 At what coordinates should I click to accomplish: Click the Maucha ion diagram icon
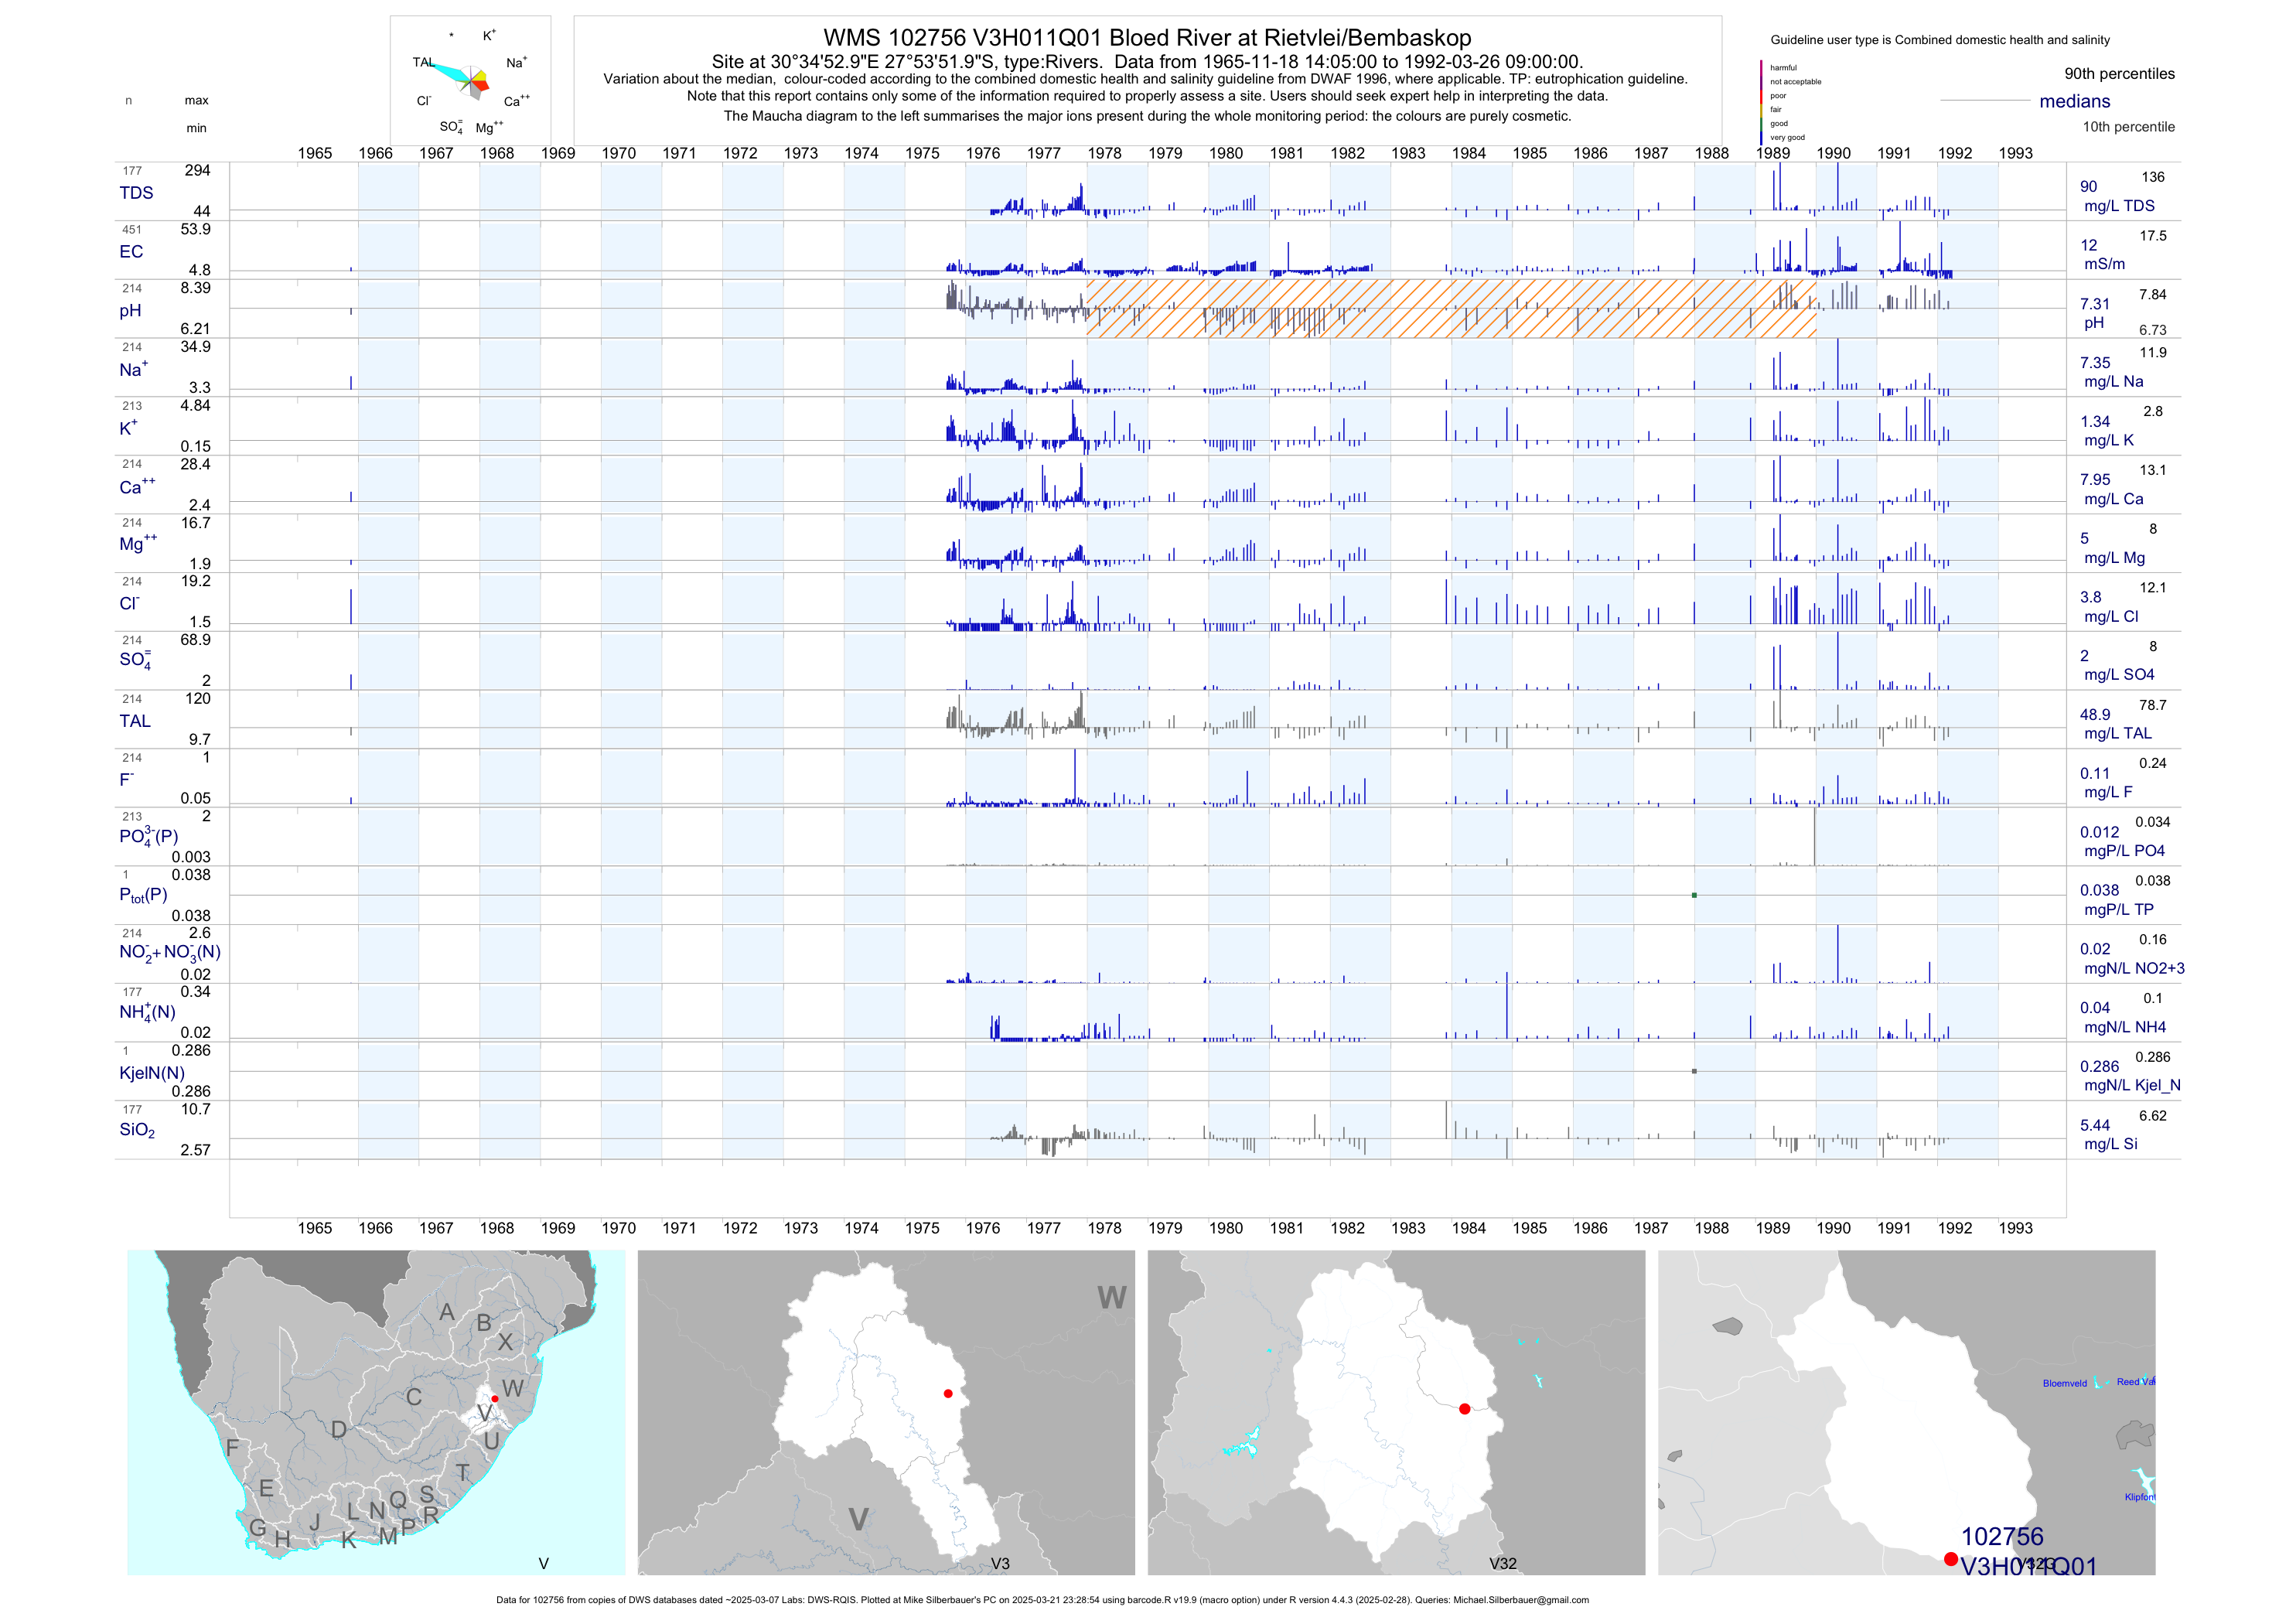click(x=470, y=80)
